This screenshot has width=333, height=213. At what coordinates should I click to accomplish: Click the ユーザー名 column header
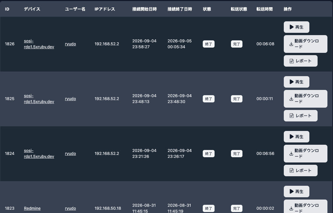75,9
